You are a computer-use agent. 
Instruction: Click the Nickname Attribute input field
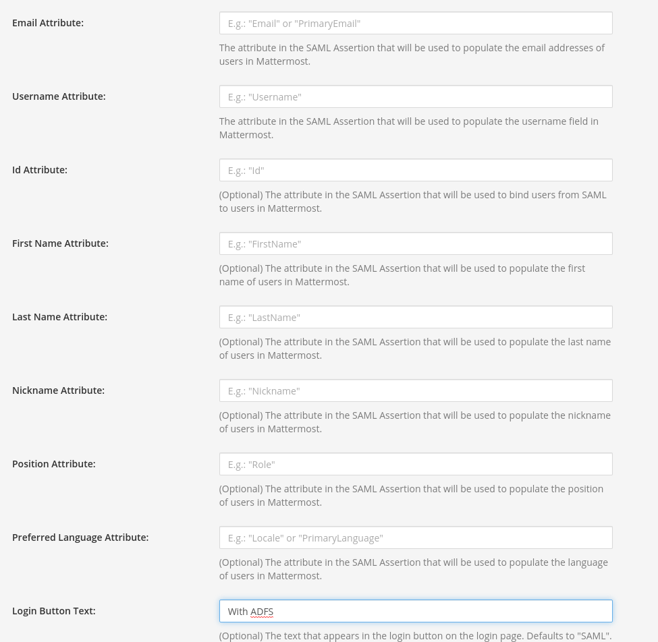click(x=416, y=390)
